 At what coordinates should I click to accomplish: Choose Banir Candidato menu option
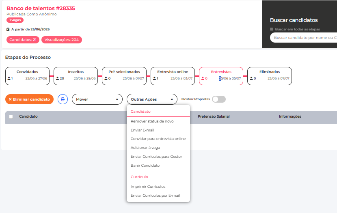pos(145,166)
